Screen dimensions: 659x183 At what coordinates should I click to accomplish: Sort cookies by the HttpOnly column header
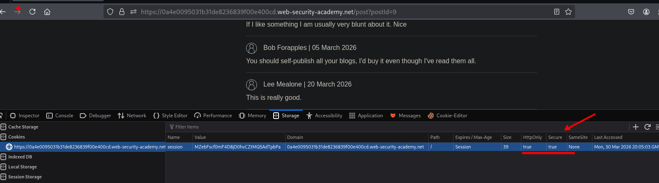(x=532, y=137)
